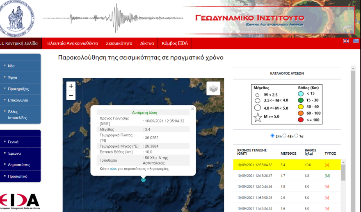Open Γενικά sidebar link
The image size is (361, 212).
(13, 142)
